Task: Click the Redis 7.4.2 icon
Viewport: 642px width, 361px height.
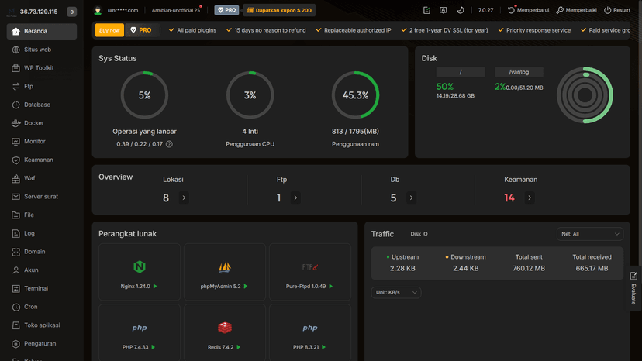Action: point(225,328)
